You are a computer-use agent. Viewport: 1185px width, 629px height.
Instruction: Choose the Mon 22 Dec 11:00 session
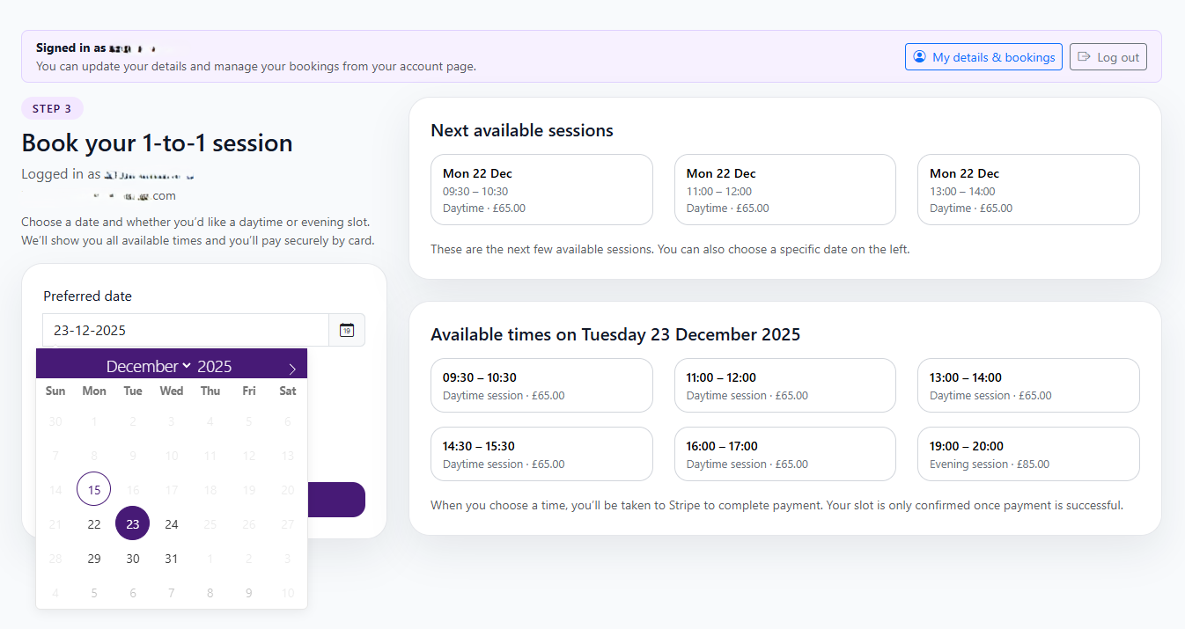[x=784, y=189]
